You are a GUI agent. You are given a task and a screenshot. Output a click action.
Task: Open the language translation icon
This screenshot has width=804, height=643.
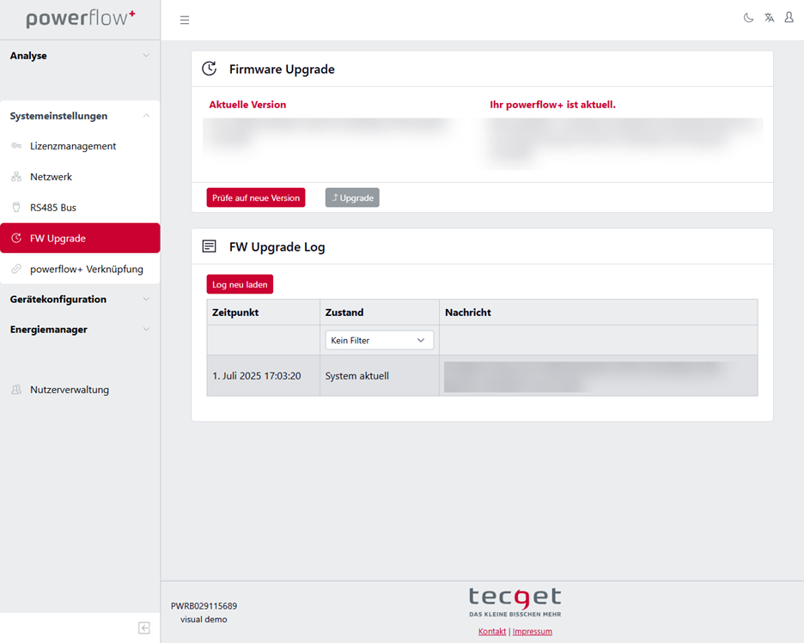pyautogui.click(x=769, y=18)
